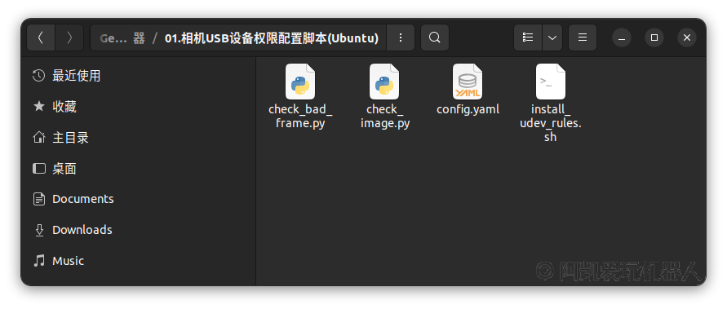The height and width of the screenshot is (309, 727).
Task: Open the hamburger main menu
Action: (x=583, y=38)
